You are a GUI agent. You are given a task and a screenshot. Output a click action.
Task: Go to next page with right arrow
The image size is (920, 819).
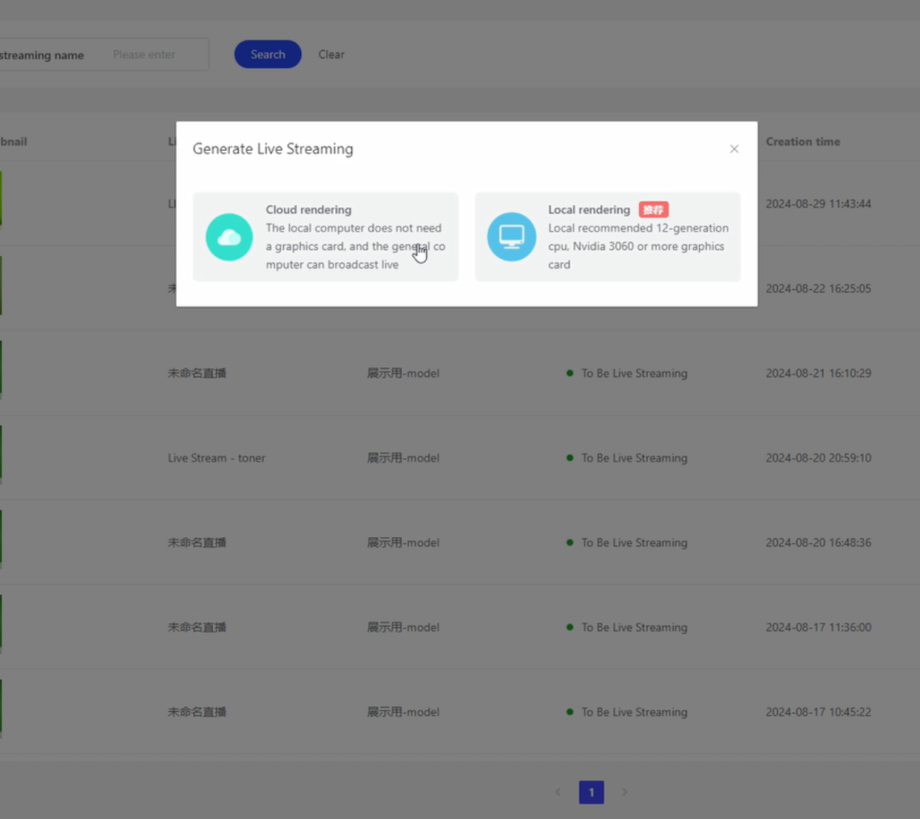coord(625,792)
